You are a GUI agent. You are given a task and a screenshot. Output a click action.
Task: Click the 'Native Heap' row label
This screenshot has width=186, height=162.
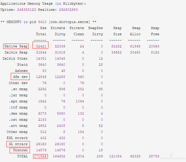(16, 46)
